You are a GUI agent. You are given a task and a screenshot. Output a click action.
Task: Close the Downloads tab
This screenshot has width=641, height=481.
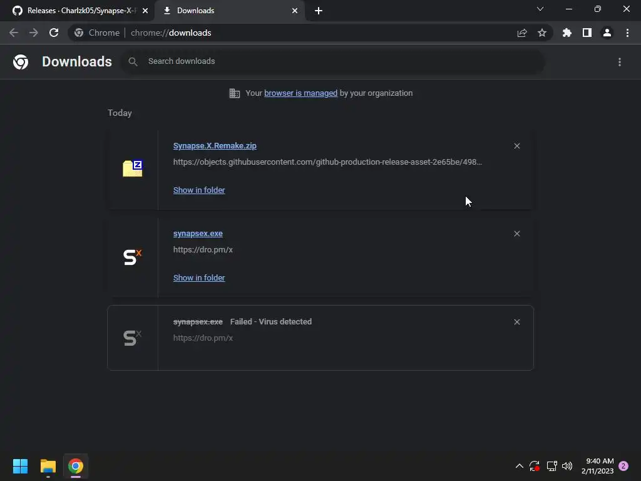point(295,11)
